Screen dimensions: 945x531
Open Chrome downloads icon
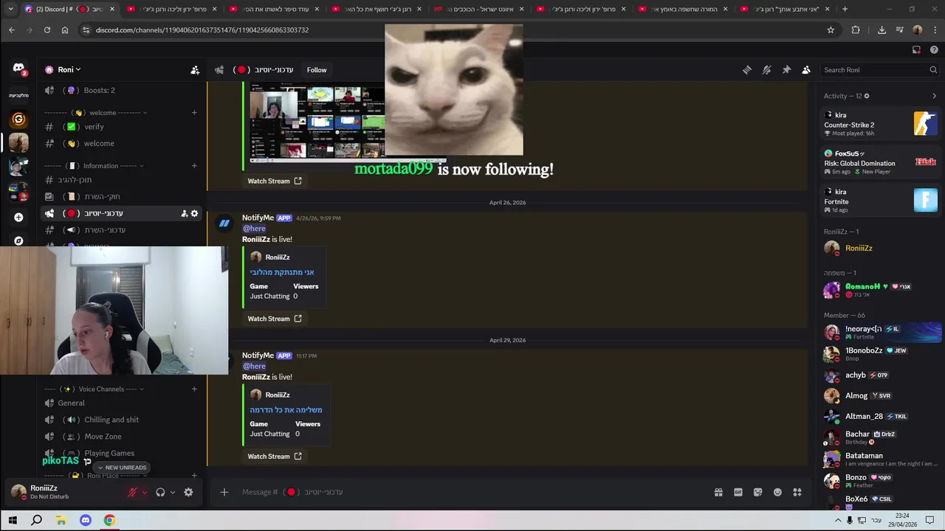click(x=882, y=30)
